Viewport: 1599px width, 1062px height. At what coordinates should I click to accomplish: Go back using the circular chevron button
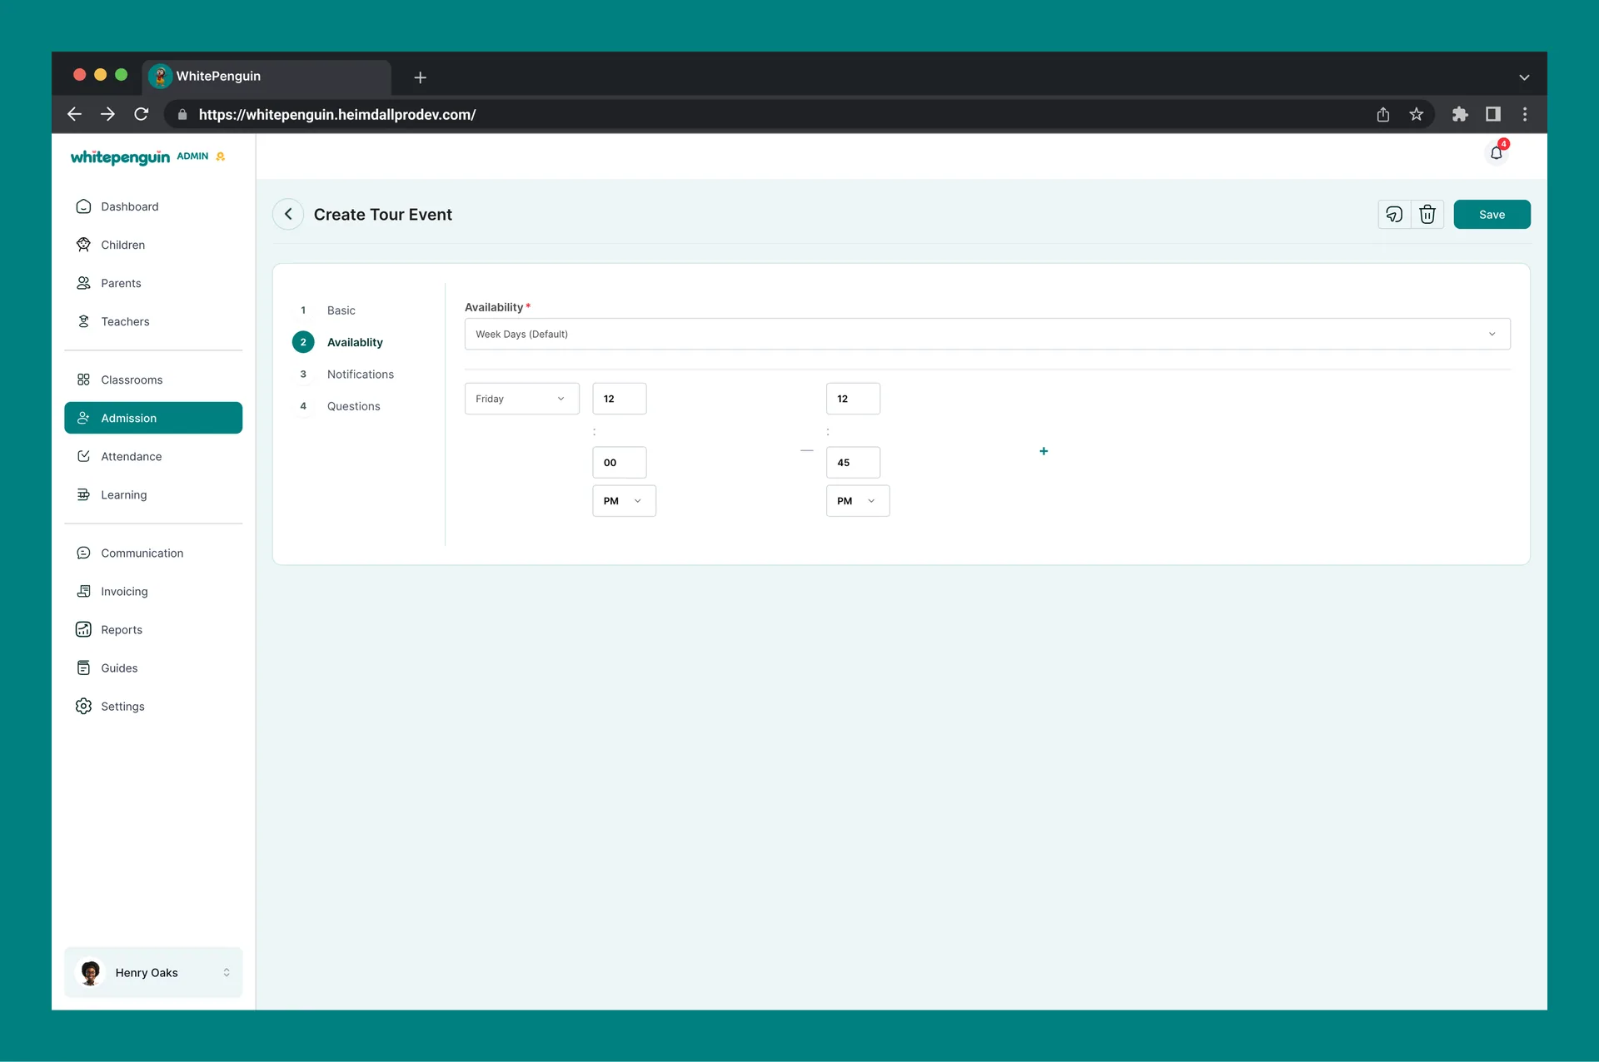point(288,215)
